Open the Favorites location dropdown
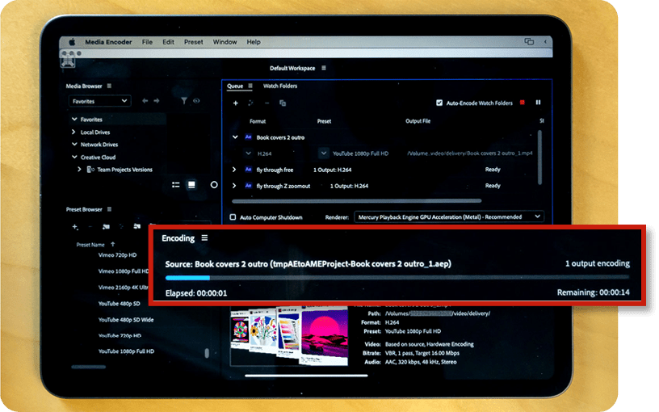This screenshot has width=659, height=412. tap(99, 101)
